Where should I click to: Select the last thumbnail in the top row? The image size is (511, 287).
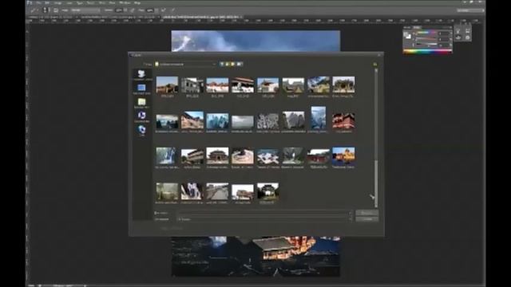click(343, 85)
